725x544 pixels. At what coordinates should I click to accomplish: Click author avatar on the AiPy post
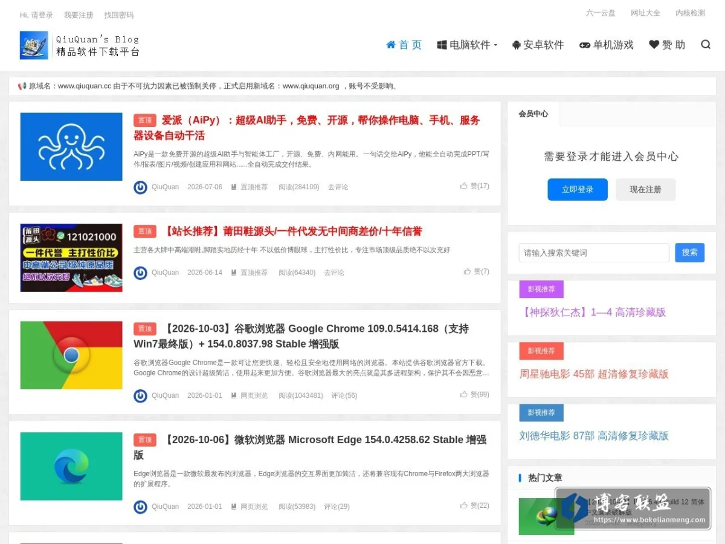coord(140,187)
